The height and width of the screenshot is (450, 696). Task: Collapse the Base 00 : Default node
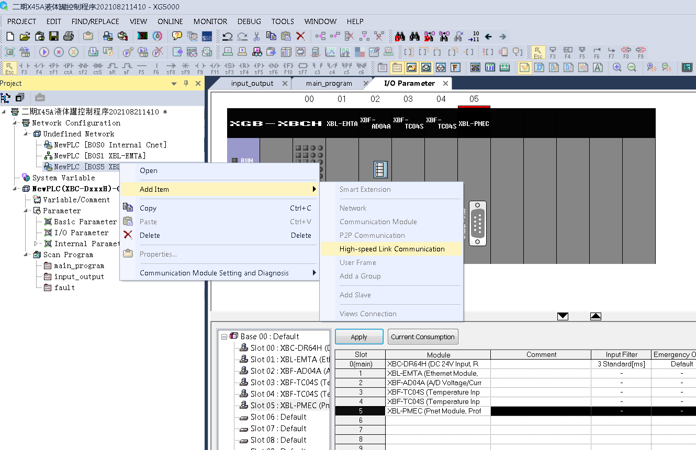[x=224, y=337]
